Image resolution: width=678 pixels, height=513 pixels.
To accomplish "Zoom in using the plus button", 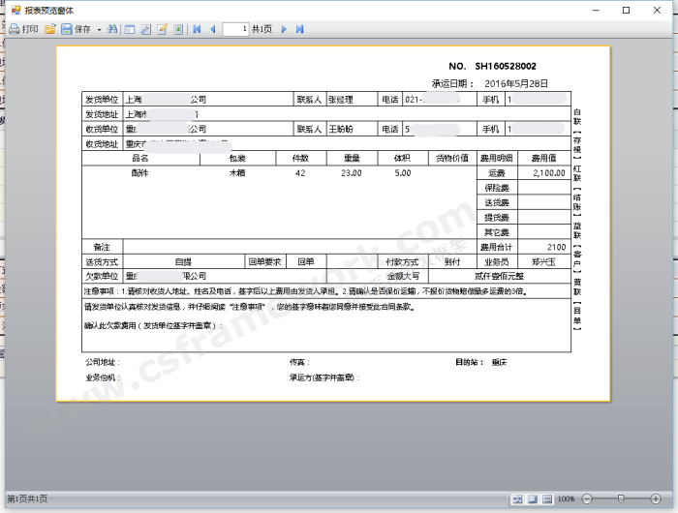I will click(656, 498).
